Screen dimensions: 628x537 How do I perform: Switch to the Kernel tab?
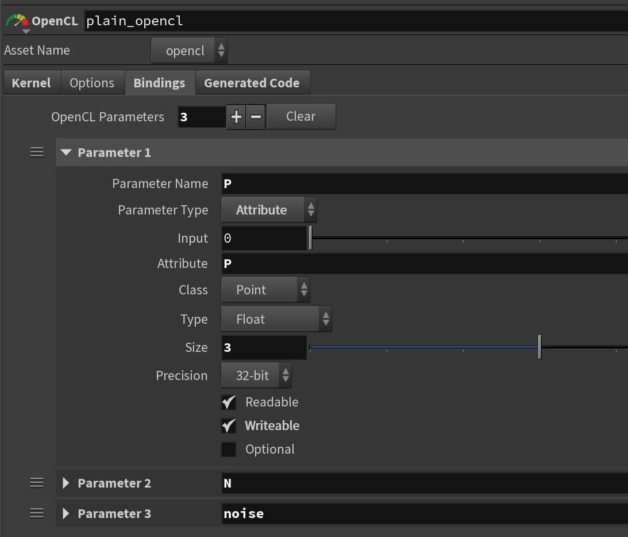pos(32,83)
